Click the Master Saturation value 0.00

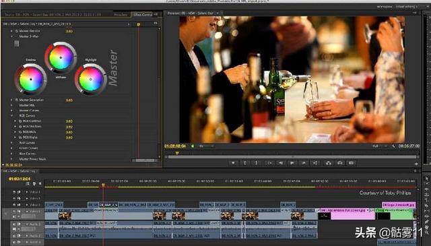point(69,100)
